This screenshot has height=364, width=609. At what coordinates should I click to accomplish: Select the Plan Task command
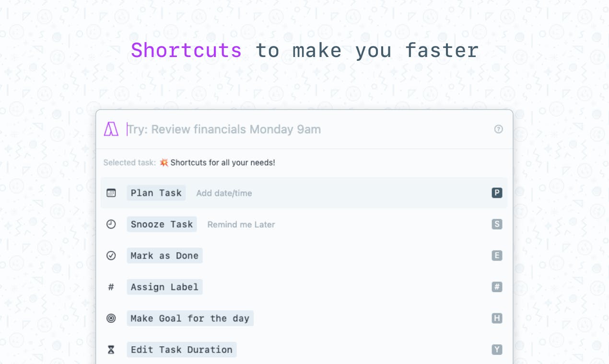click(156, 193)
